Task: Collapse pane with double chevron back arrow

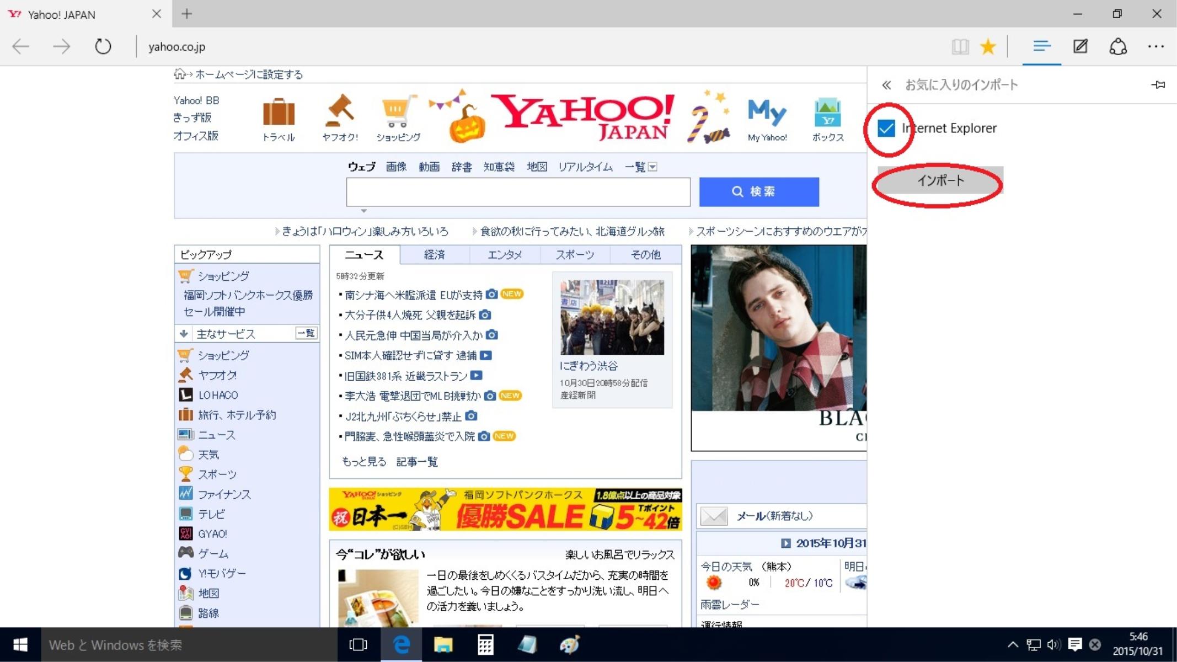Action: pos(886,85)
